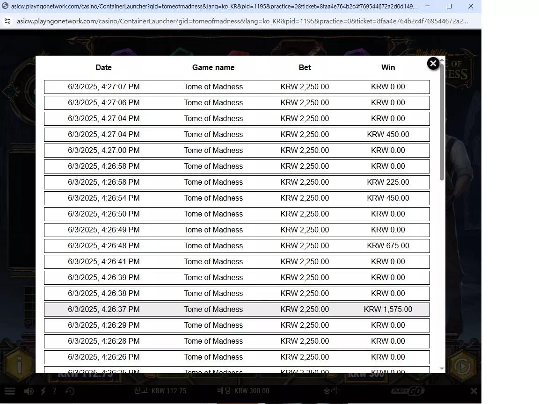Select the 4:27:00 PM history row
This screenshot has width=539, height=404.
[237, 151]
